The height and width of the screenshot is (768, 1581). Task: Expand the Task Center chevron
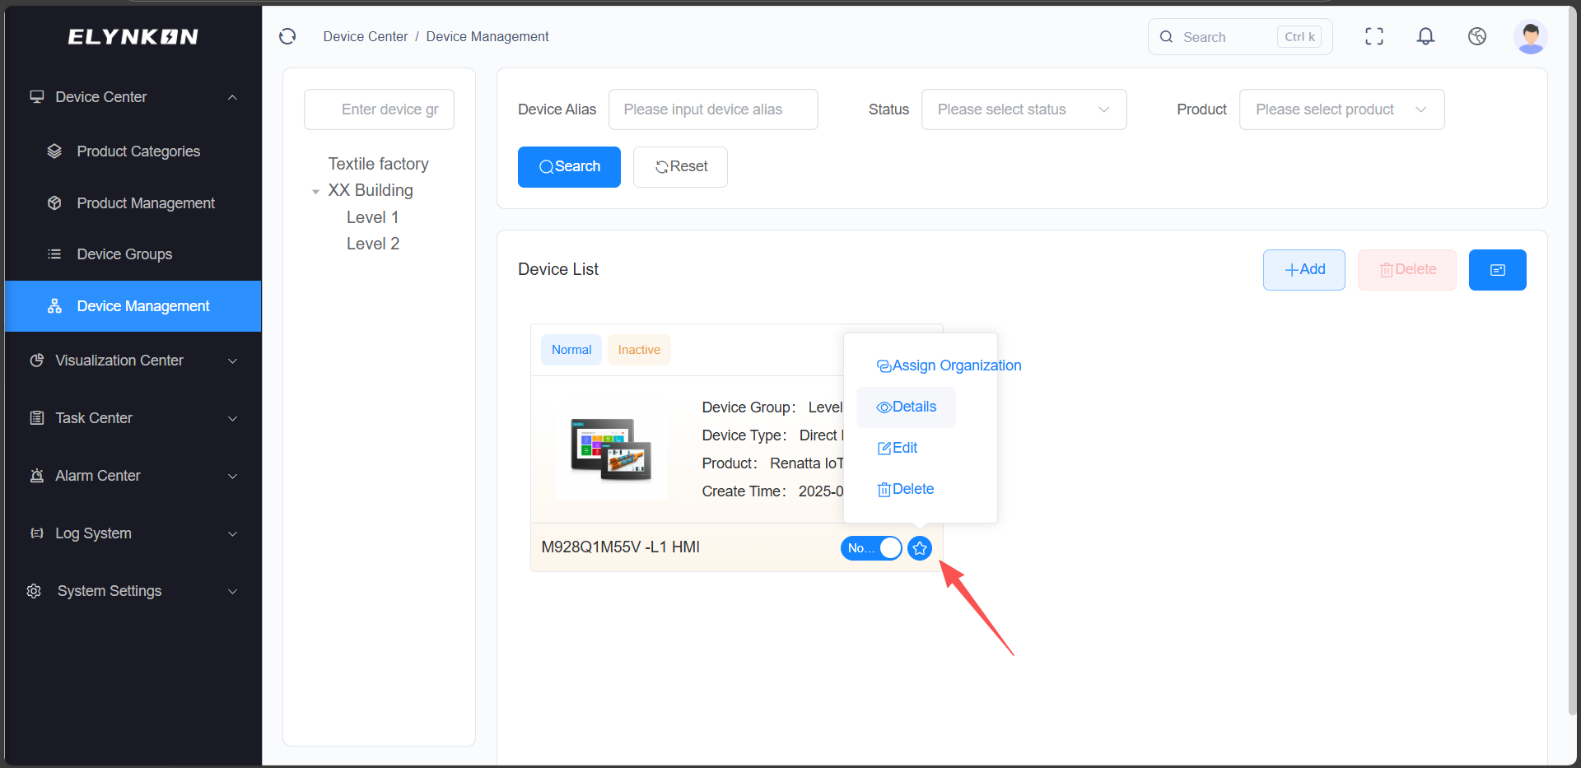[233, 418]
